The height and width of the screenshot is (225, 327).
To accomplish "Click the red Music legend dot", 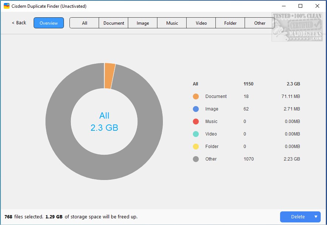I will (195, 121).
